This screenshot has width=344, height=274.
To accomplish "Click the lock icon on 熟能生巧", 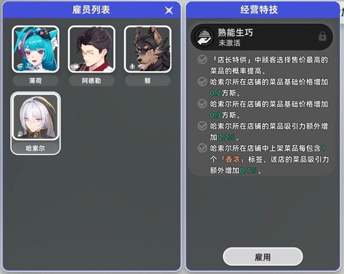I will tap(322, 36).
